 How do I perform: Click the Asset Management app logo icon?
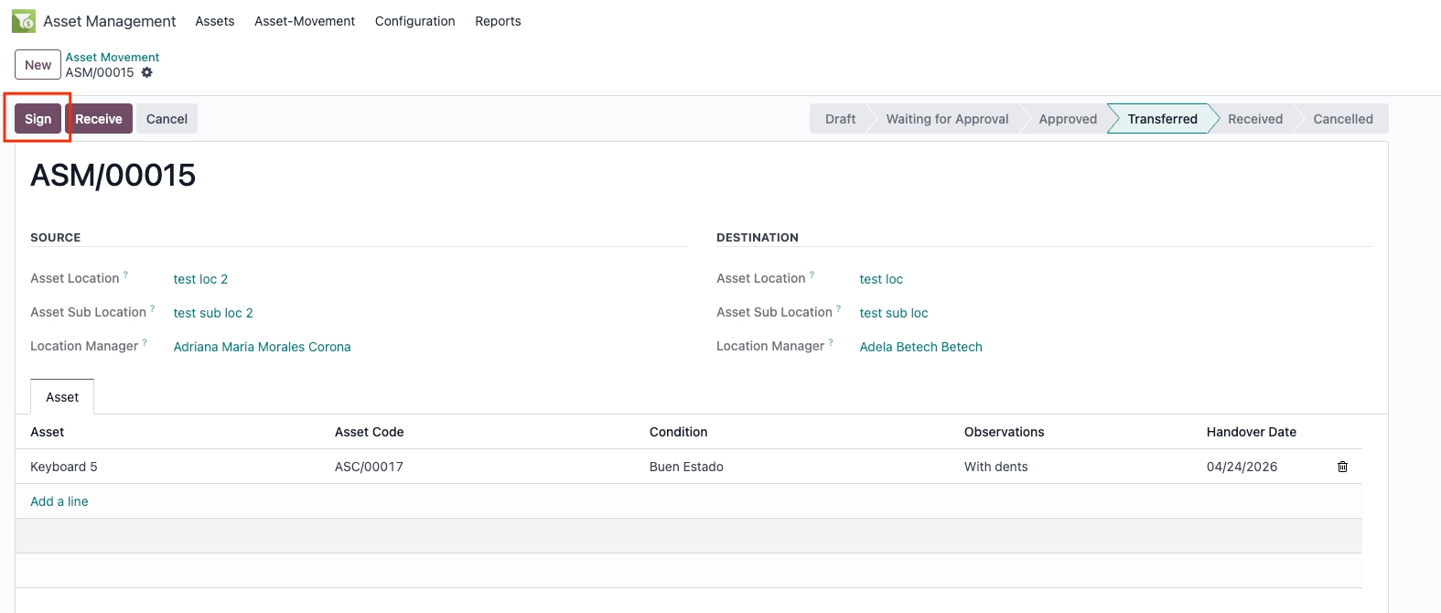pos(24,20)
